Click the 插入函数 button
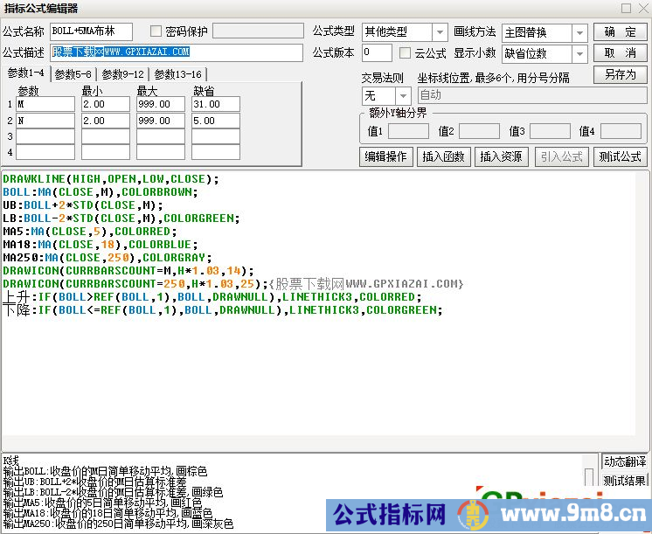The image size is (652, 534). pyautogui.click(x=444, y=156)
